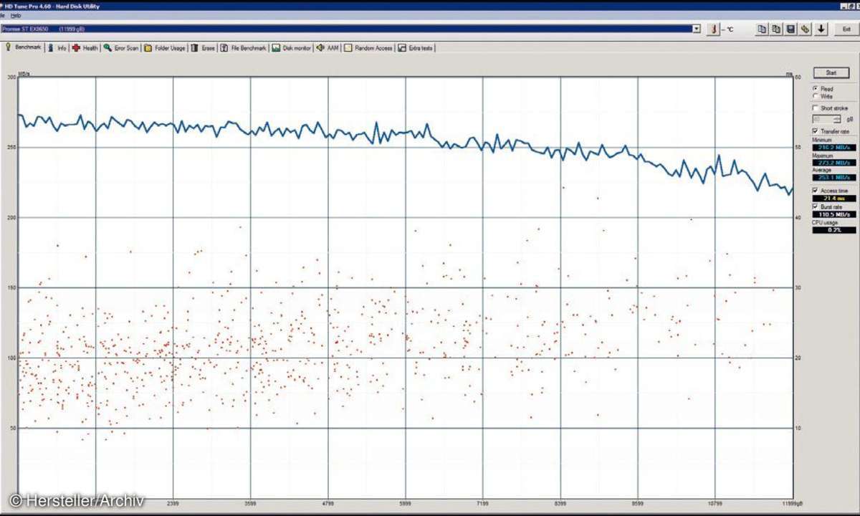Click the Average transfer rate value
The image size is (860, 516).
[834, 177]
